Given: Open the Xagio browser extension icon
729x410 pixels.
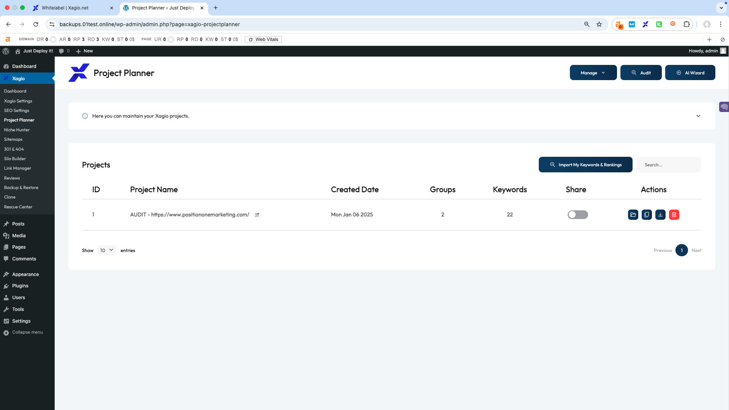Looking at the screenshot, I should click(x=645, y=24).
